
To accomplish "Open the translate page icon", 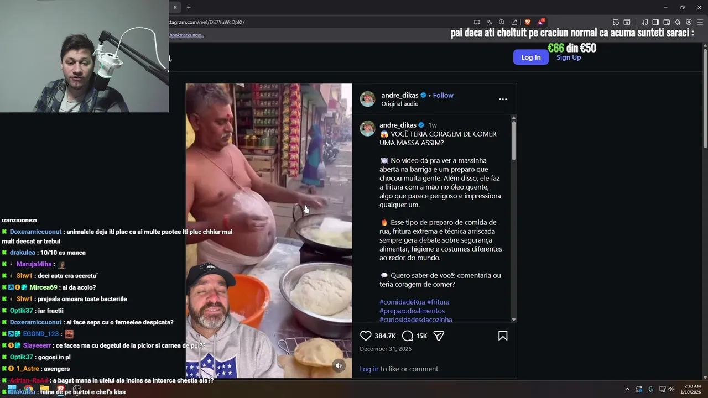I will tap(489, 22).
